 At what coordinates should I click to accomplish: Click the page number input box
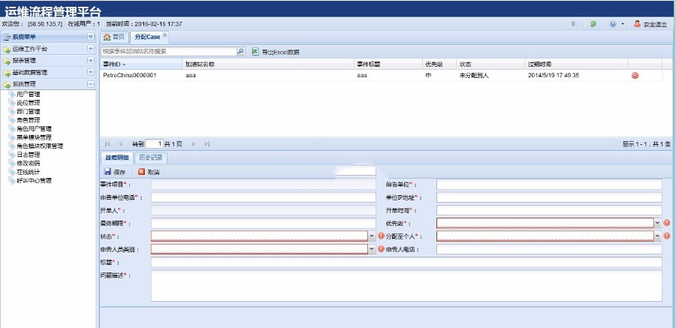pos(154,144)
